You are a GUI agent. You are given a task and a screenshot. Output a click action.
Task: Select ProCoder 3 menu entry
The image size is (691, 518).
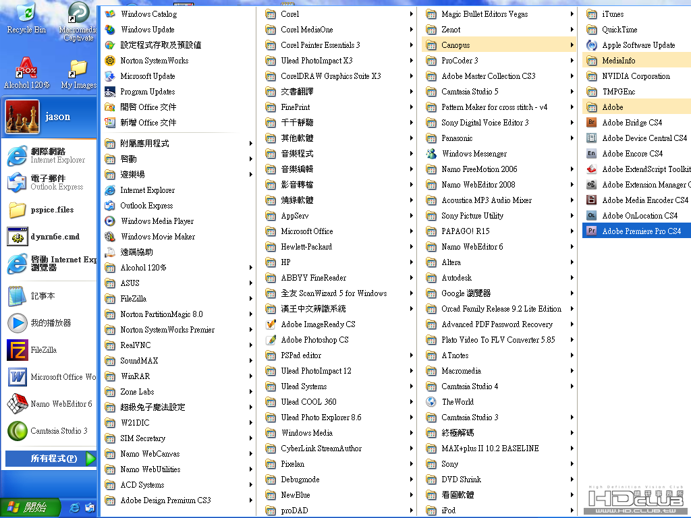tap(499, 60)
